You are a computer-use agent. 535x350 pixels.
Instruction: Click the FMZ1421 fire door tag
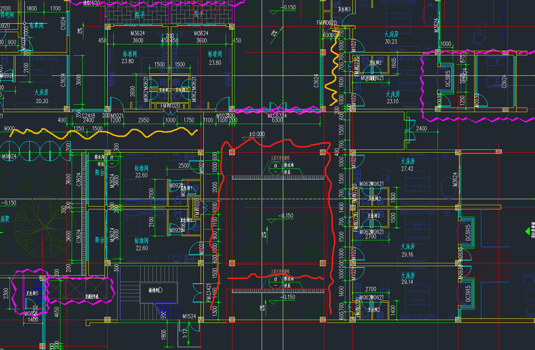coord(209,293)
